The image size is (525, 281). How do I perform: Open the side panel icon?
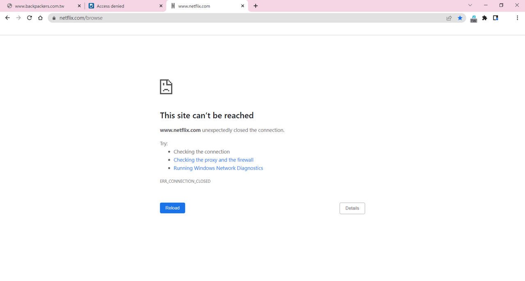pyautogui.click(x=495, y=18)
